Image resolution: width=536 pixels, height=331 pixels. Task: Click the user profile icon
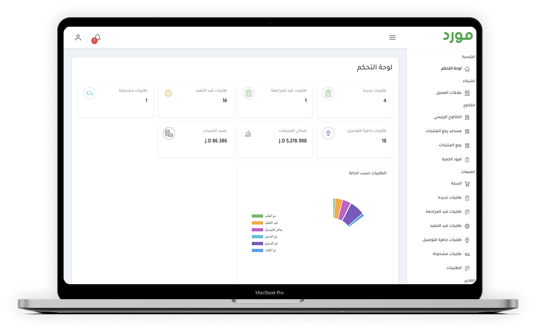78,37
